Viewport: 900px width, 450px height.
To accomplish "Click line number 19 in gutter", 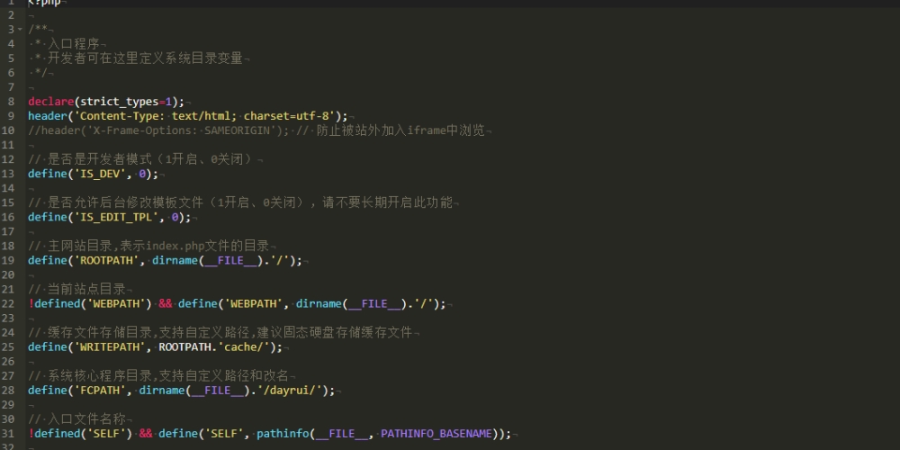I will [9, 261].
